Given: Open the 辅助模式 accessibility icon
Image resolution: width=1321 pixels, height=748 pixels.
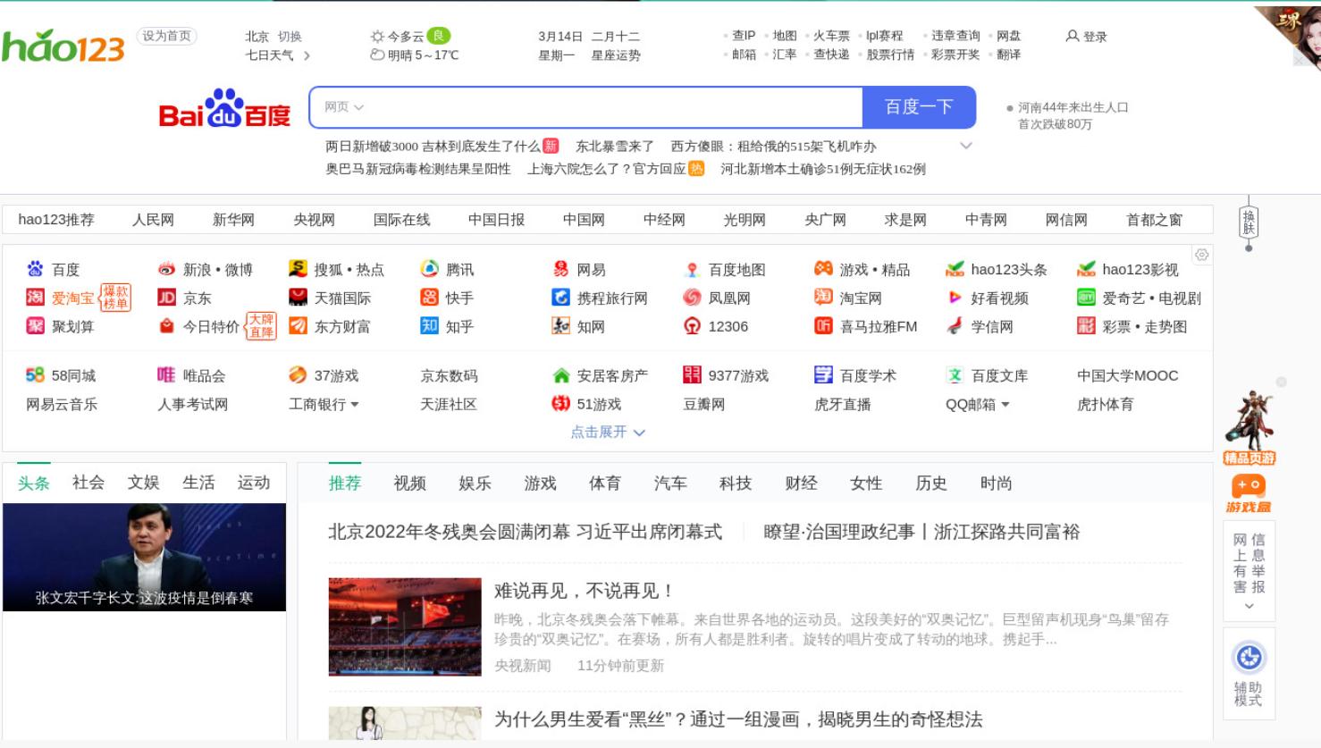Looking at the screenshot, I should click(x=1249, y=658).
